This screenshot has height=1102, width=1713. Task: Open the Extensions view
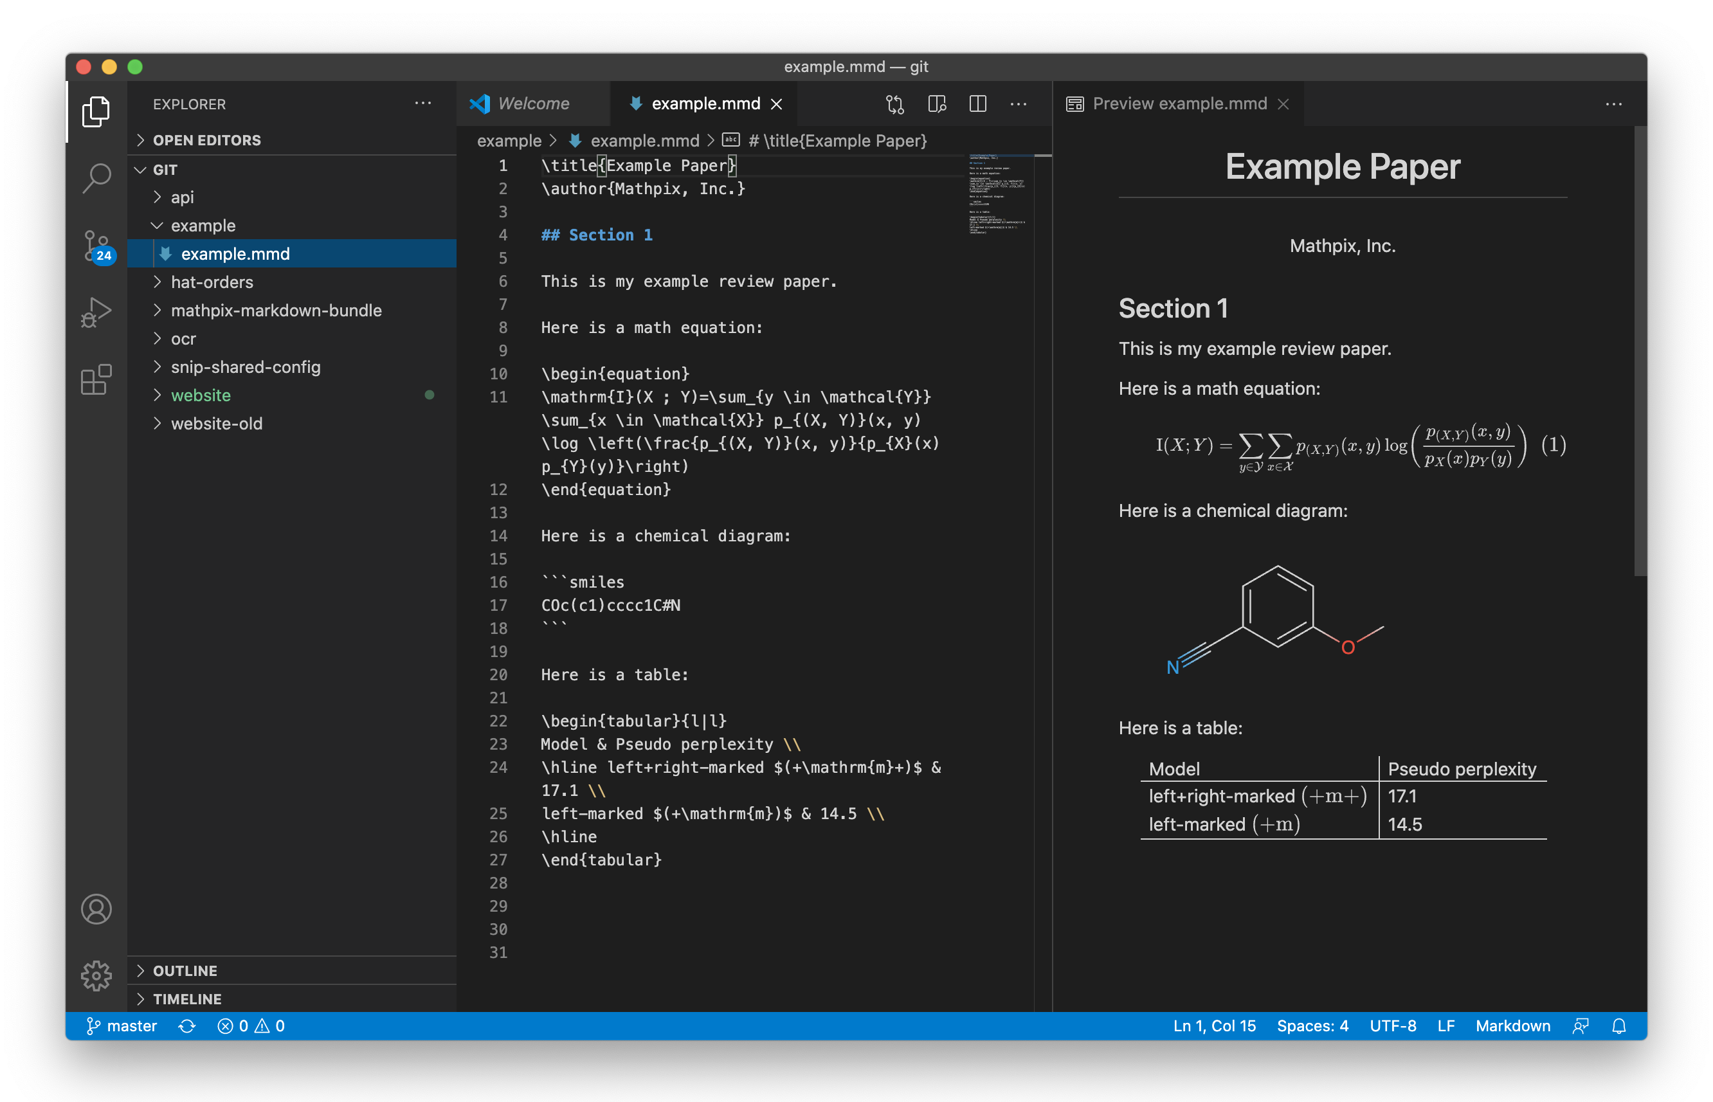(x=96, y=379)
